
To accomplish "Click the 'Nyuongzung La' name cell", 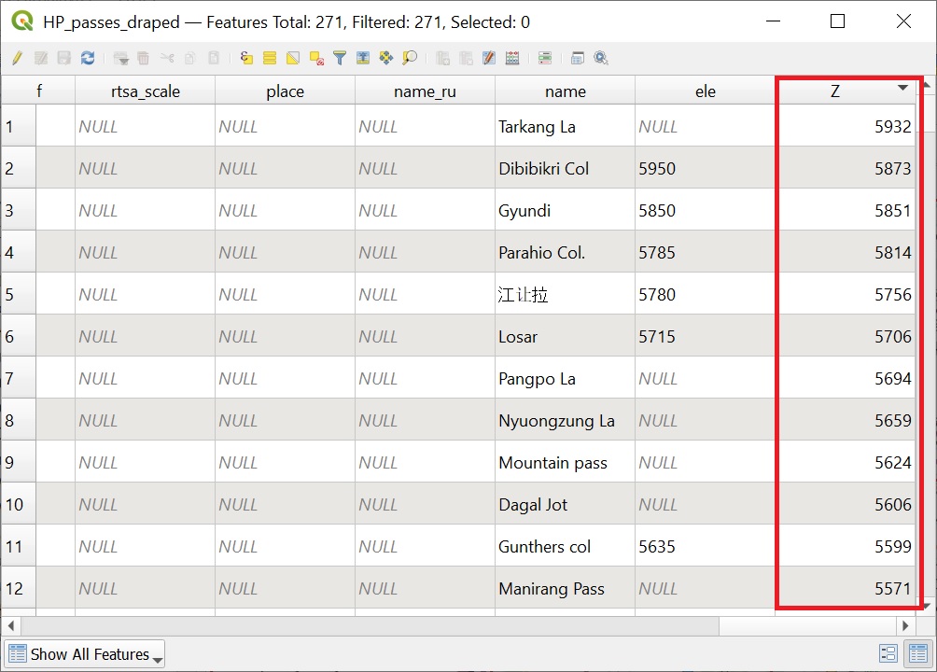I will point(565,420).
